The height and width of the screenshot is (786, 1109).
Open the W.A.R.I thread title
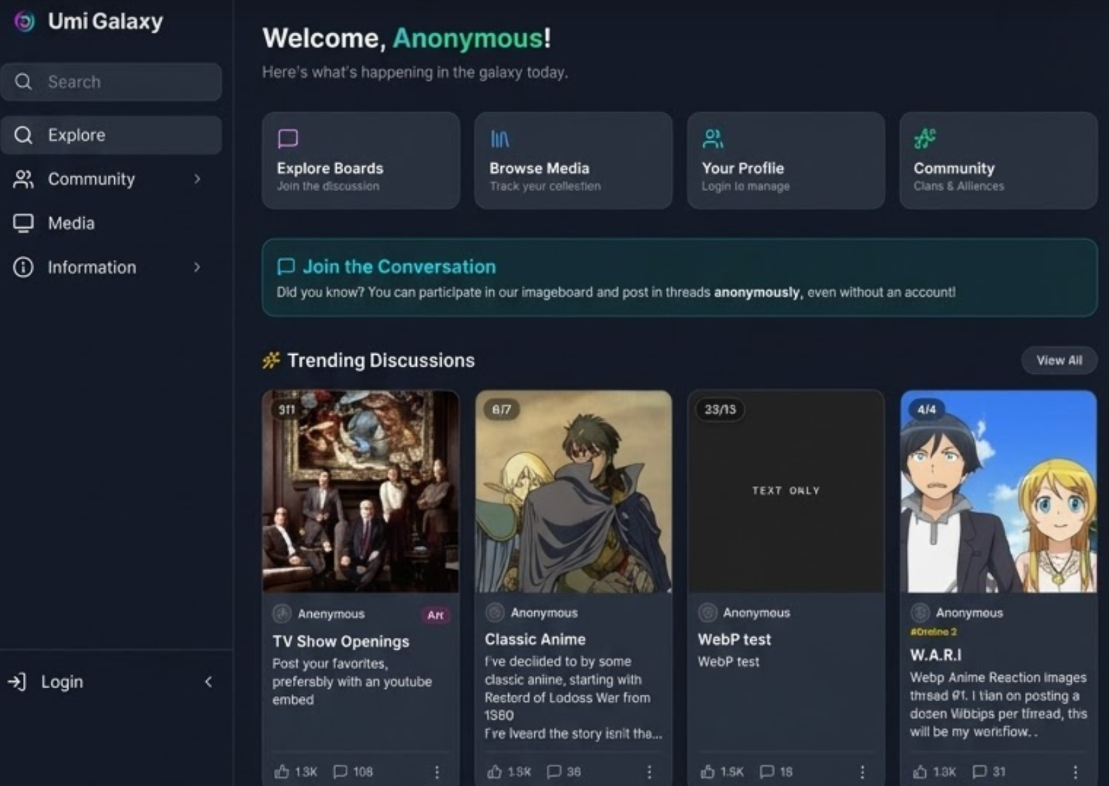pos(936,655)
